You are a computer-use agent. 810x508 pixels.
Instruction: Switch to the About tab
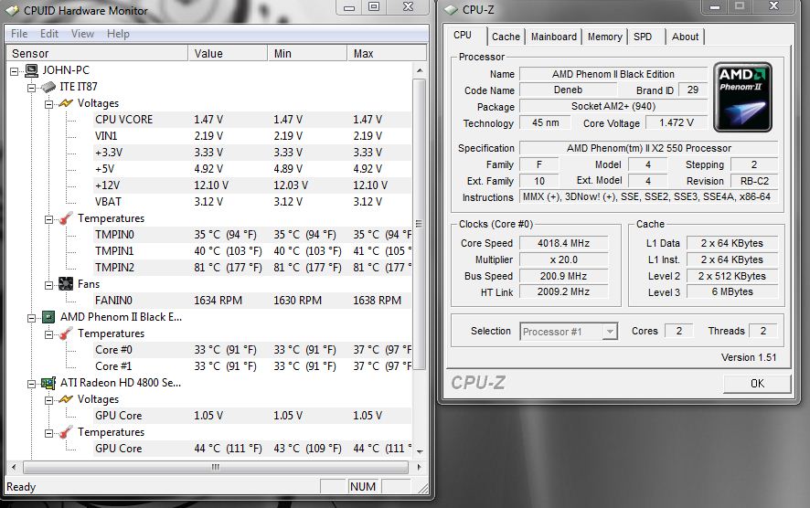685,37
